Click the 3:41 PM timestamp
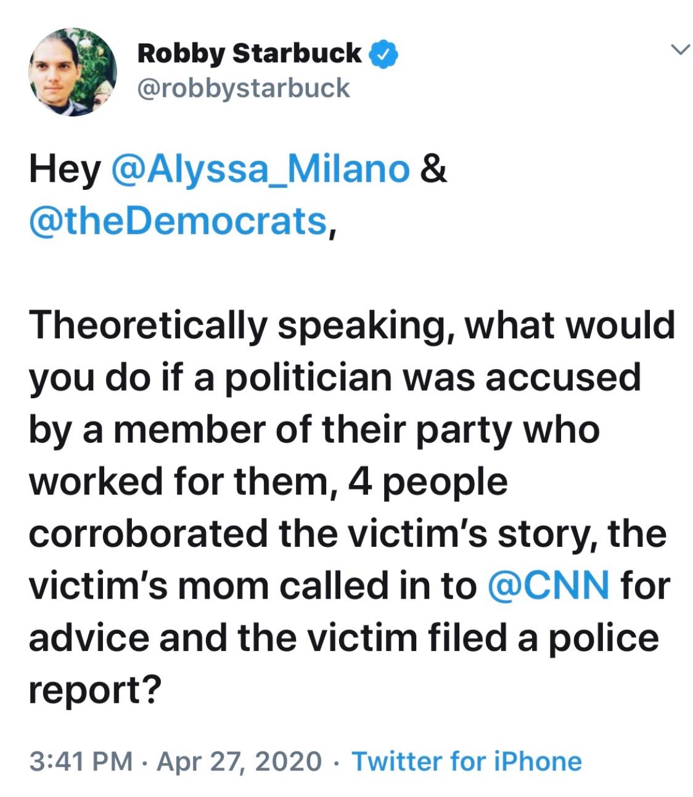The width and height of the screenshot is (693, 797). (81, 761)
